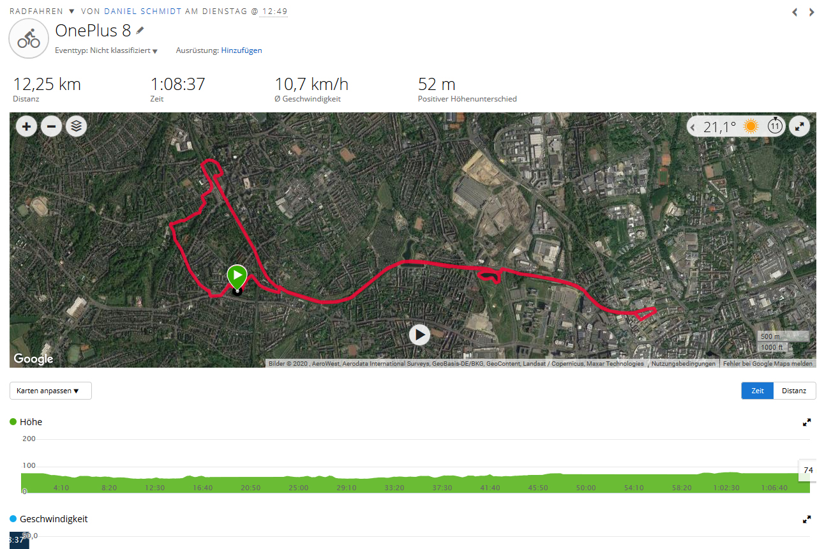The width and height of the screenshot is (824, 549).
Task: Play the route animation on map
Action: (419, 334)
